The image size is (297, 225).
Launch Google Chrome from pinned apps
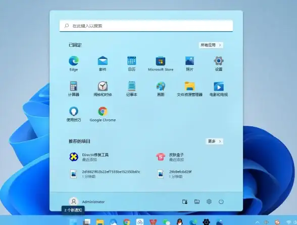pos(103,114)
